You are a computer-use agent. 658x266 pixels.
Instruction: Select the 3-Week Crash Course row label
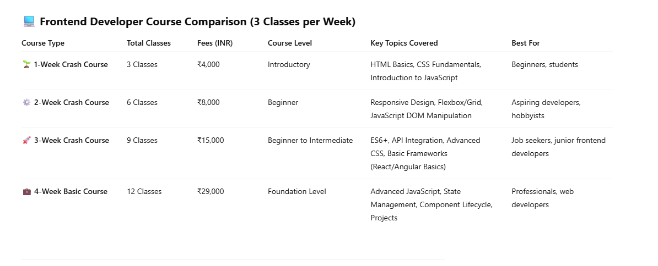pos(72,140)
